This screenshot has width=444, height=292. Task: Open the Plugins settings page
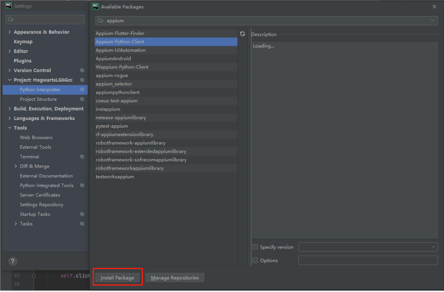tap(22, 61)
